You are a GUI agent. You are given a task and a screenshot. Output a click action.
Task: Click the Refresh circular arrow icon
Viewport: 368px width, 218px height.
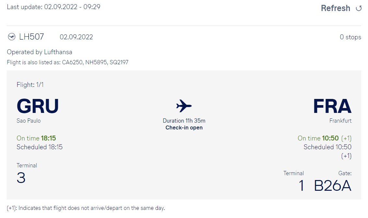pyautogui.click(x=358, y=8)
